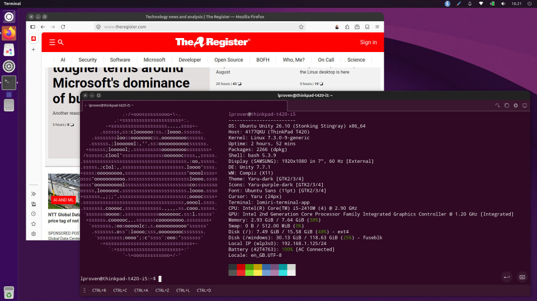Click the AI AND ML article thumbnail
This screenshot has width=537, height=301.
click(64, 191)
